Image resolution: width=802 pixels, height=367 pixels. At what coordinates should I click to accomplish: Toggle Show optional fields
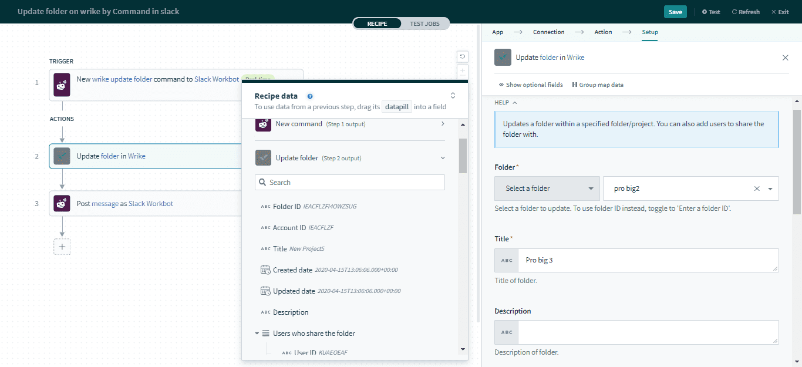pos(531,85)
